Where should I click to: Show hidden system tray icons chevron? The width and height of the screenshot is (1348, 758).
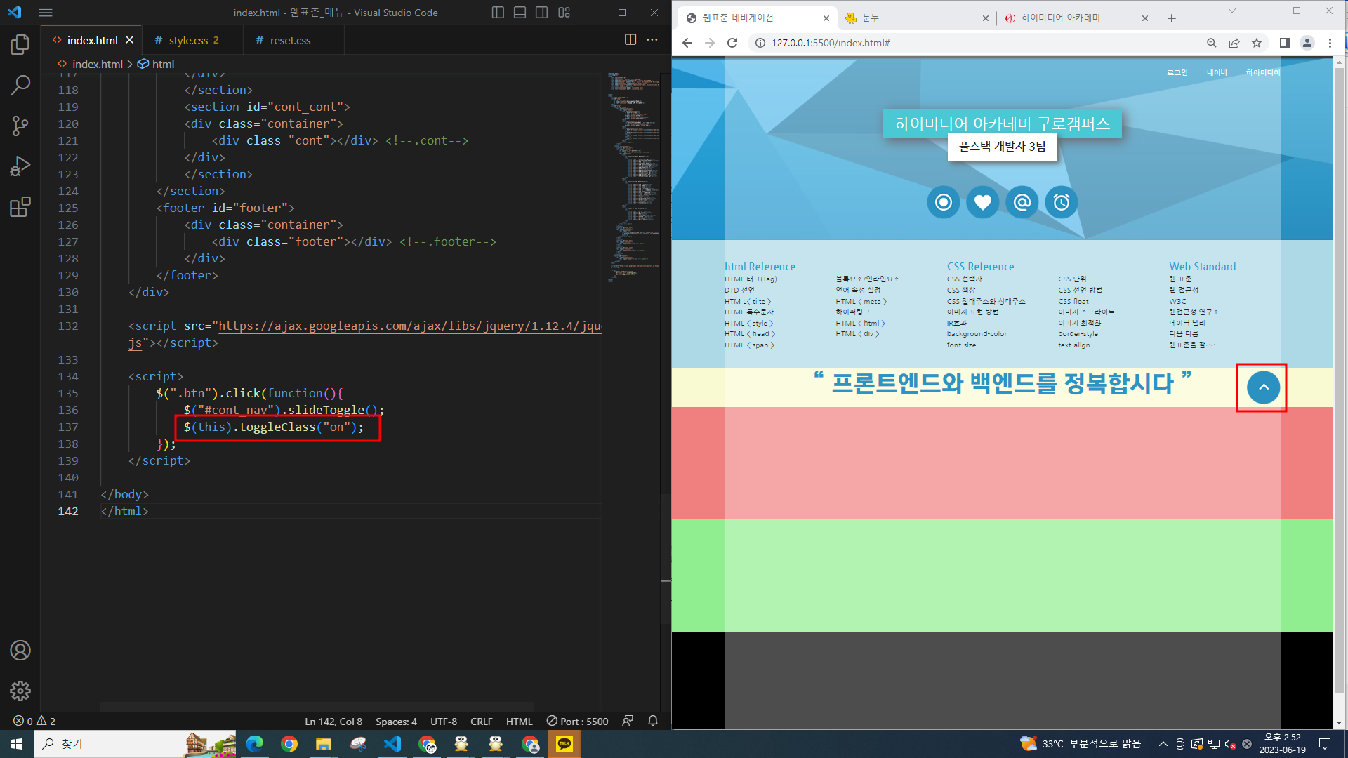[x=1163, y=744]
